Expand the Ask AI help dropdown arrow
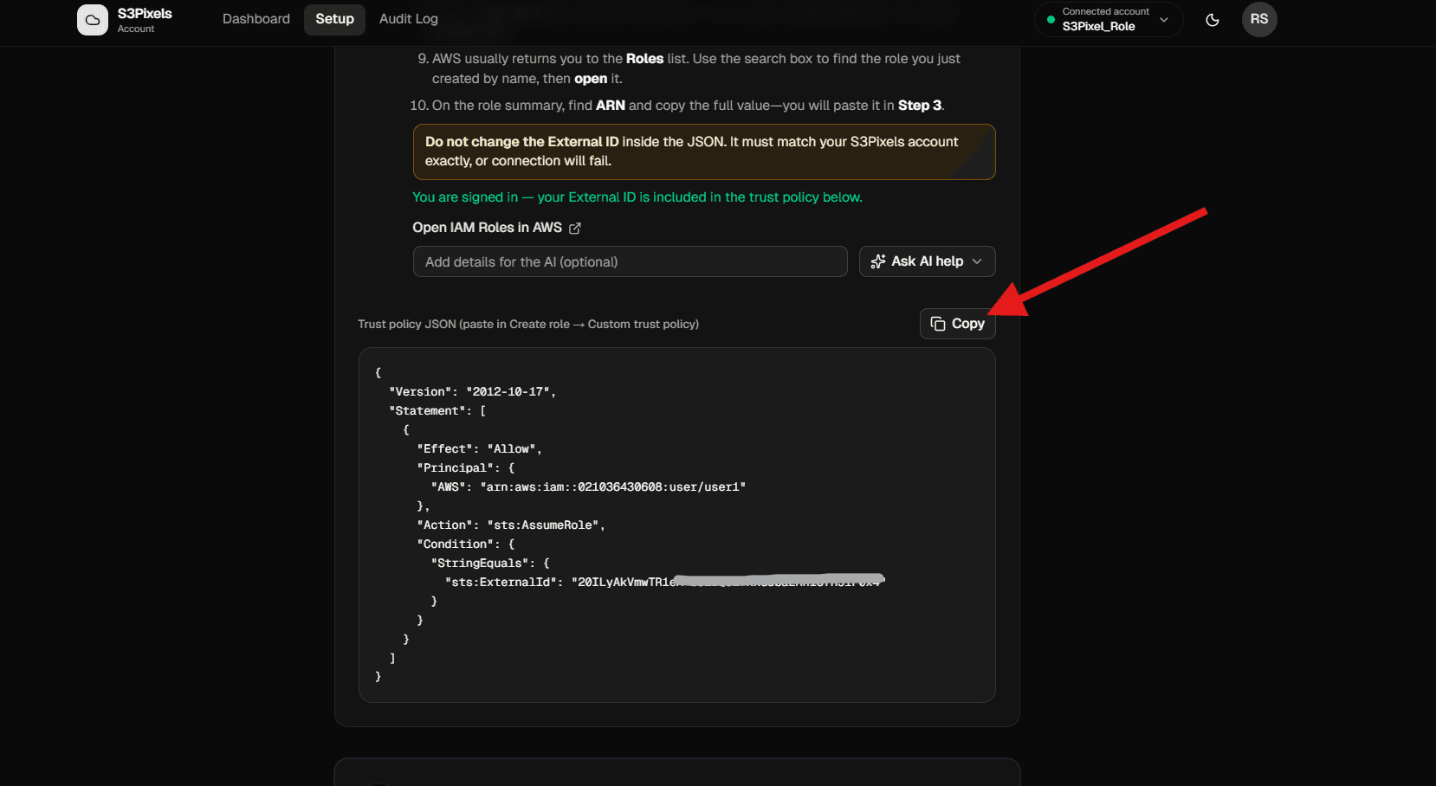Screen dimensions: 1436x786 click(978, 261)
